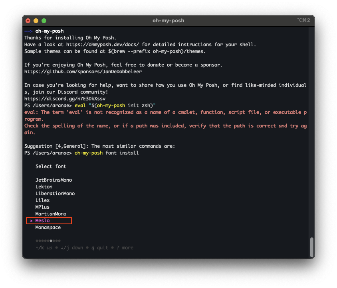
Task: Choose the Monaspace font entry
Action: (48, 227)
